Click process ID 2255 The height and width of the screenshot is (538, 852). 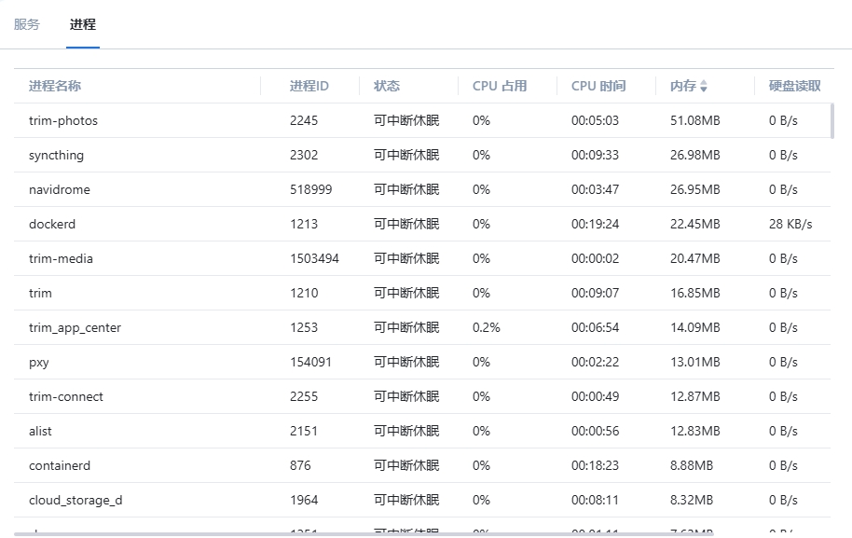[x=304, y=396]
